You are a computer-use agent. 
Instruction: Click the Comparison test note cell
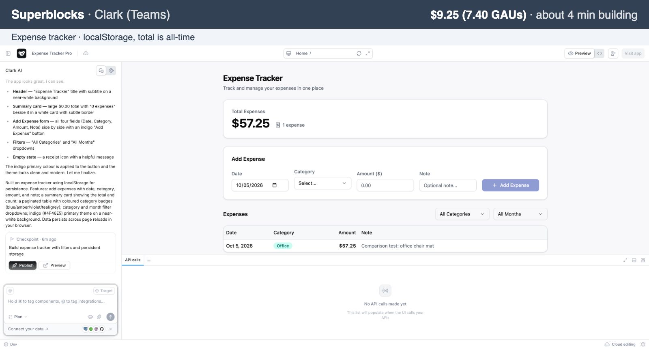pyautogui.click(x=398, y=246)
